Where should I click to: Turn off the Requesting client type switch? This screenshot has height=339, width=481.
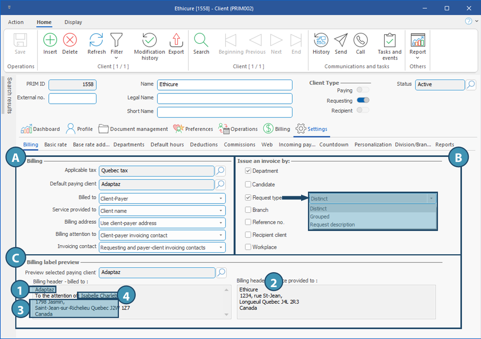[363, 100]
